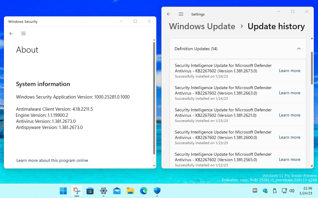The image size is (318, 198).
Task: Minimize the Windows Security window
Action: [121, 21]
